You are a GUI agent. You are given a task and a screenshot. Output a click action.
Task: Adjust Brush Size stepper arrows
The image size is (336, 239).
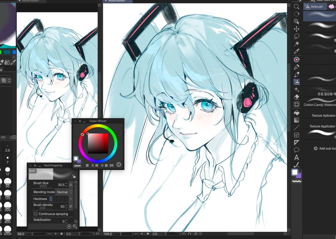pos(66,185)
